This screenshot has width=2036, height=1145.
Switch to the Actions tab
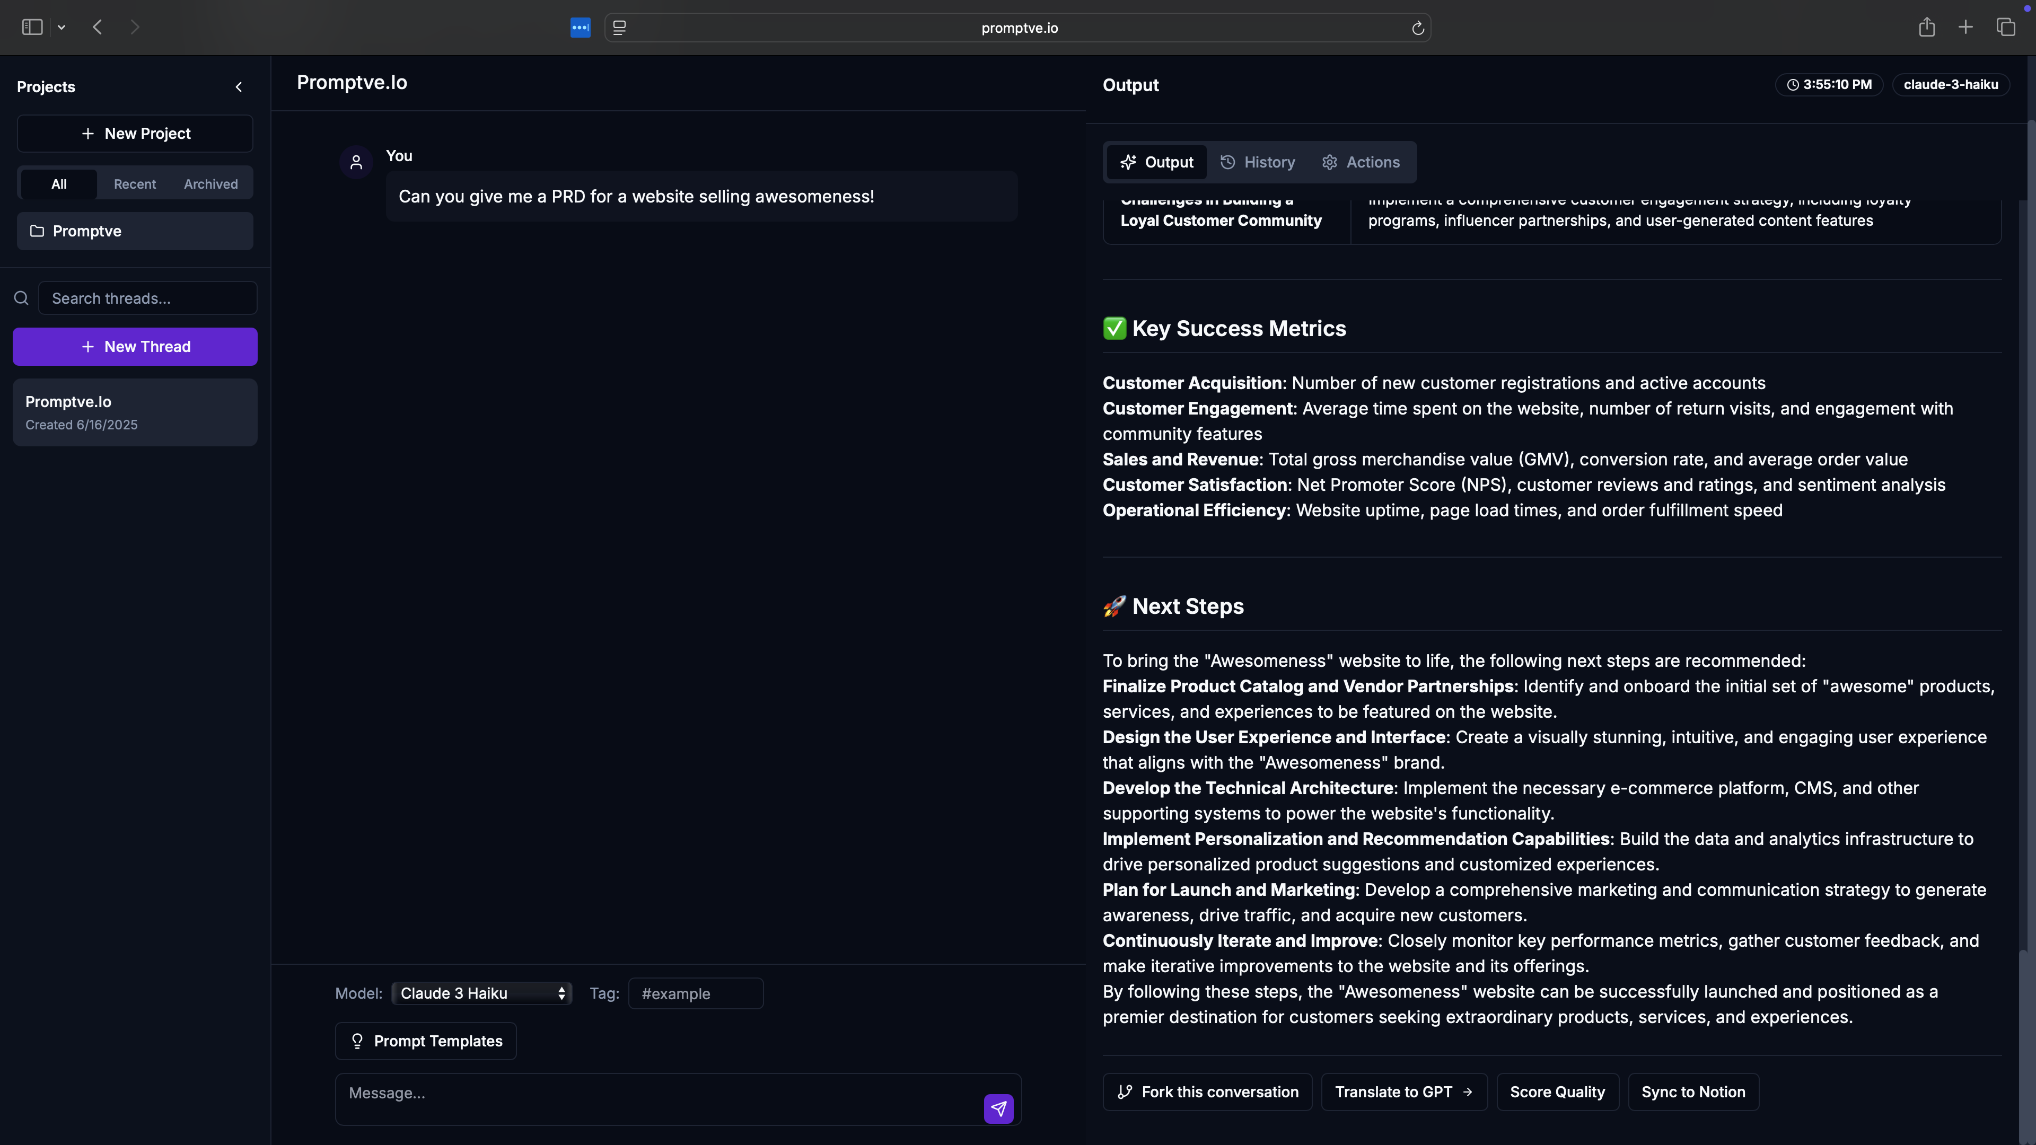(1361, 162)
